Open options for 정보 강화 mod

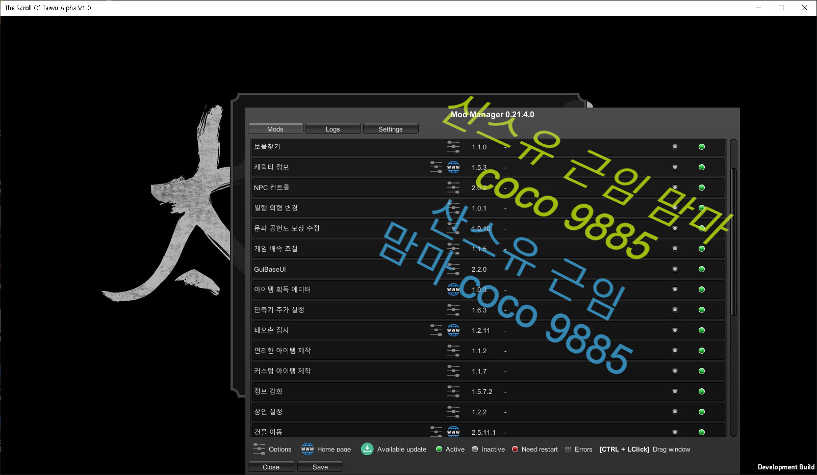[x=453, y=391]
